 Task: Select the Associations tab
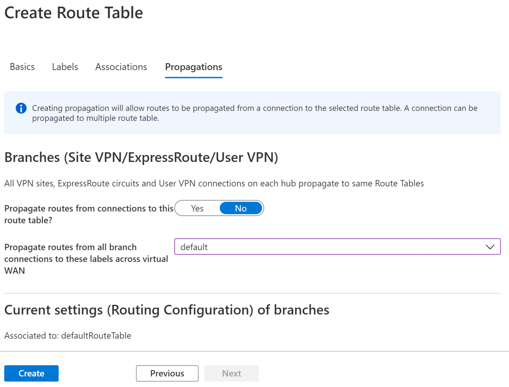point(121,67)
